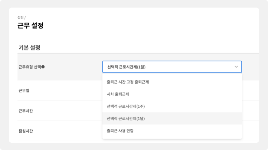
Task: Click the gray background outside the settings card
Action: pos(4,76)
